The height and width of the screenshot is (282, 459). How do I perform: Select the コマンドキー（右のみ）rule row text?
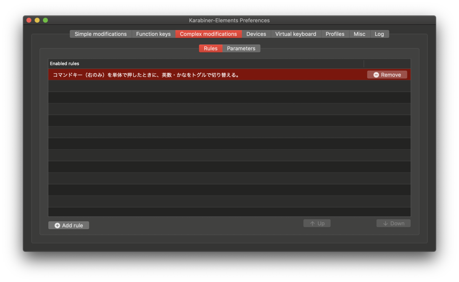tap(146, 75)
